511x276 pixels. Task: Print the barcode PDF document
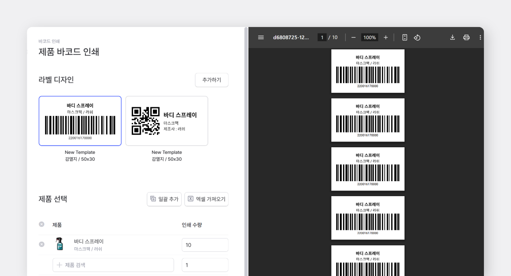click(466, 37)
